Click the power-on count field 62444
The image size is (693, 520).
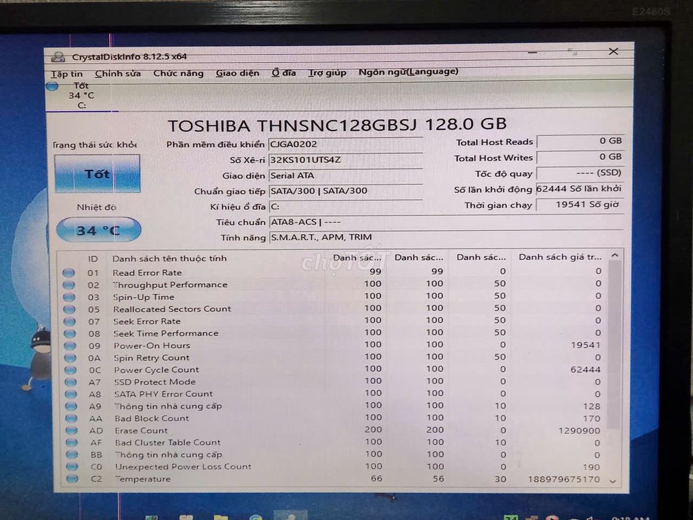click(x=580, y=189)
